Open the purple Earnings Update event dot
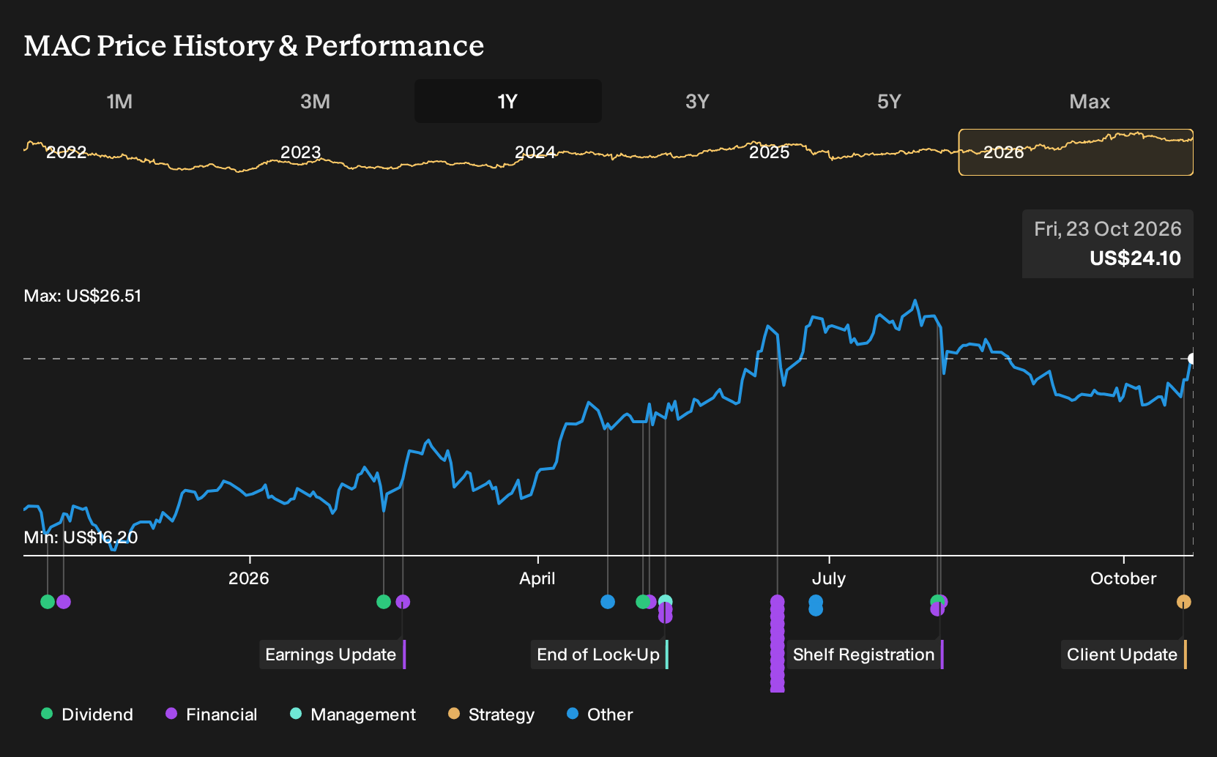1217x757 pixels. (x=403, y=602)
